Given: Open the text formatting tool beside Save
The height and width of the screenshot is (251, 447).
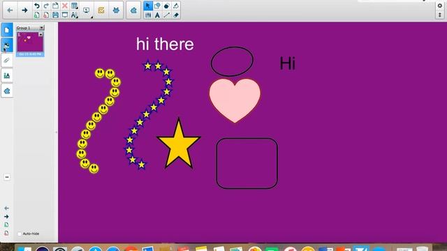Looking at the screenshot, I should pyautogui.click(x=75, y=15).
